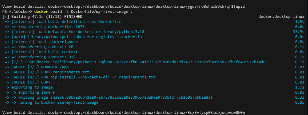Select the 'Building 47.1s (11/11) FINISHED' line

tap(42, 17)
